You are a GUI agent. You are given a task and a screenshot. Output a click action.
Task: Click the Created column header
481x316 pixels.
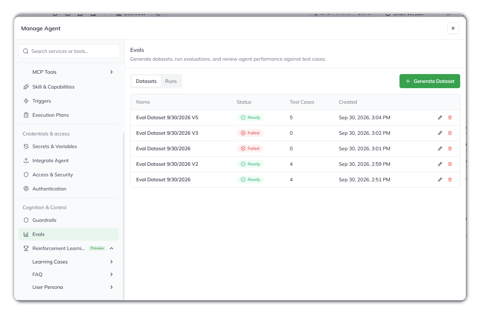(x=348, y=102)
